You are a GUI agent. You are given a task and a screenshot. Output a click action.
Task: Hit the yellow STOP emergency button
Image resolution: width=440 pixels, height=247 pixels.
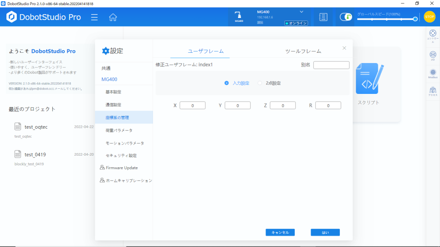click(429, 17)
